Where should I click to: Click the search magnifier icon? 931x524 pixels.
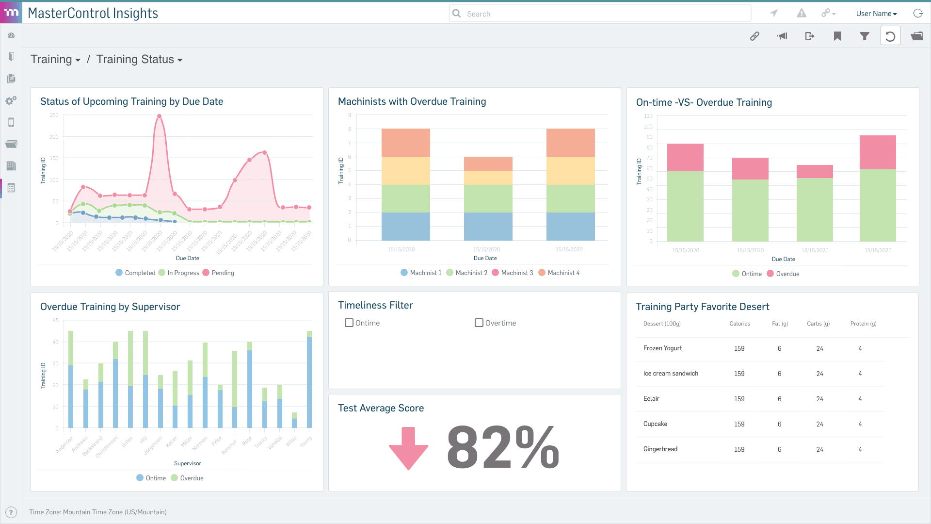(457, 14)
